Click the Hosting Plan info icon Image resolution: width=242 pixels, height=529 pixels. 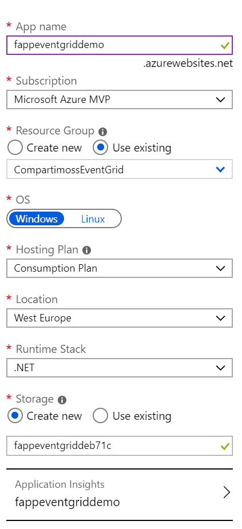(87, 250)
